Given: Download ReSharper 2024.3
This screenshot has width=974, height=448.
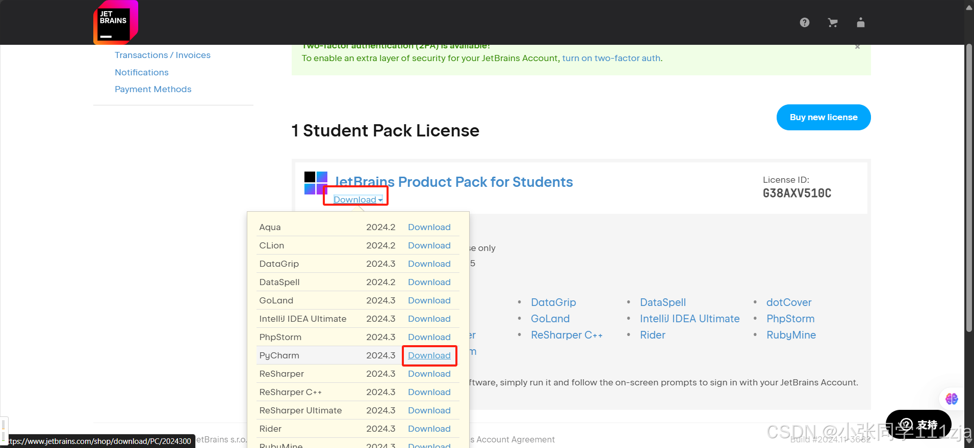Looking at the screenshot, I should (x=429, y=374).
